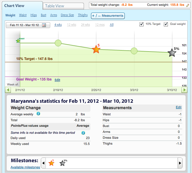This screenshot has width=192, height=173.
Task: Open the calendar date picker icon
Action: click(x=44, y=25)
